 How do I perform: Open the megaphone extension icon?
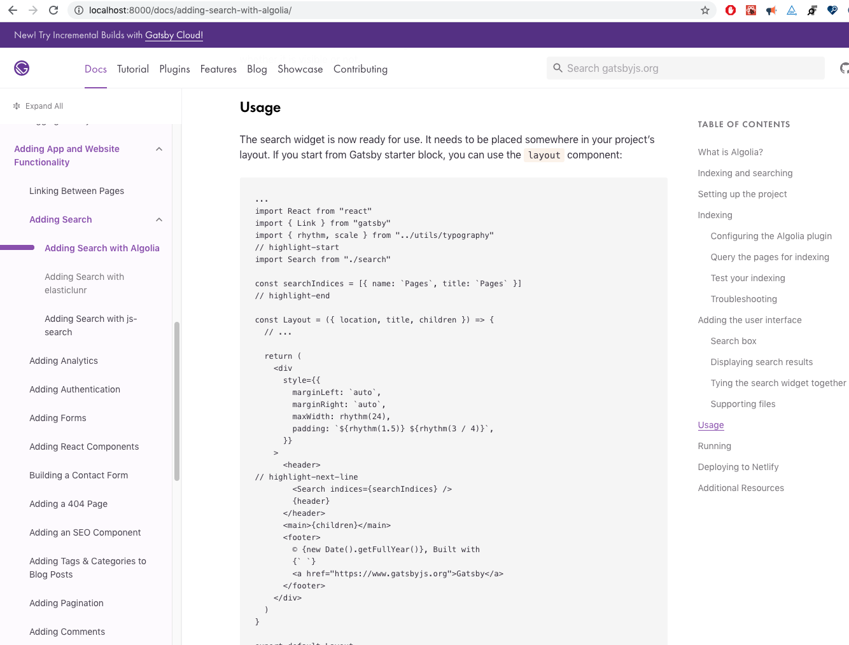pyautogui.click(x=771, y=10)
